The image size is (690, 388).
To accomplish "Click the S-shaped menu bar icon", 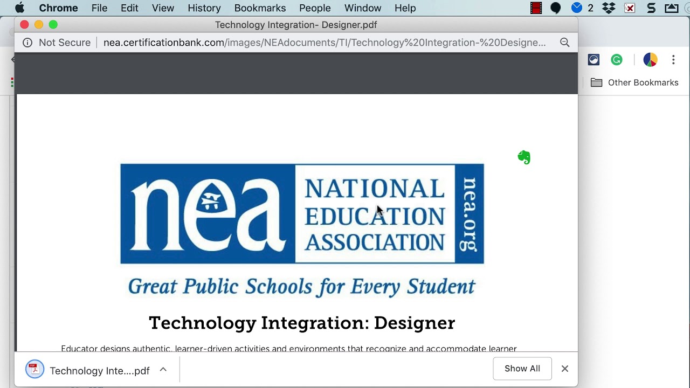I will 651,8.
